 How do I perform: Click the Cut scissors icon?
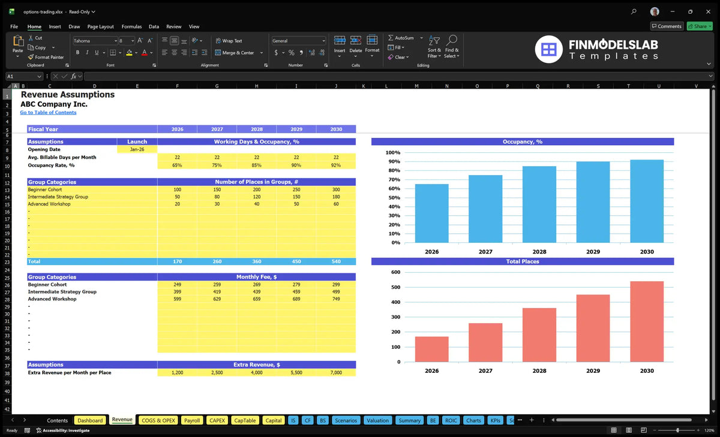pos(31,38)
